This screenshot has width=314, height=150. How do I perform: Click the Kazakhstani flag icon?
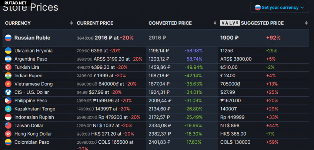coord(8,109)
